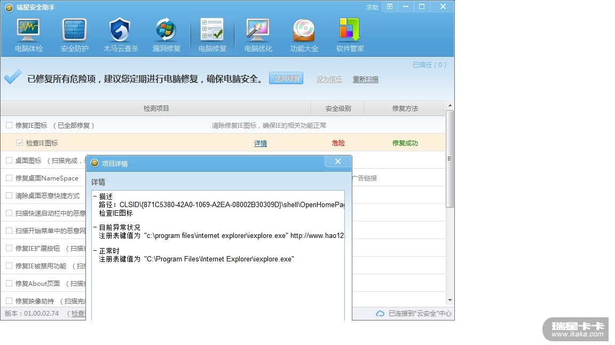Toggle the 修复IE扩展按钮 checkbox
Image resolution: width=615 pixels, height=345 pixels.
click(x=9, y=248)
